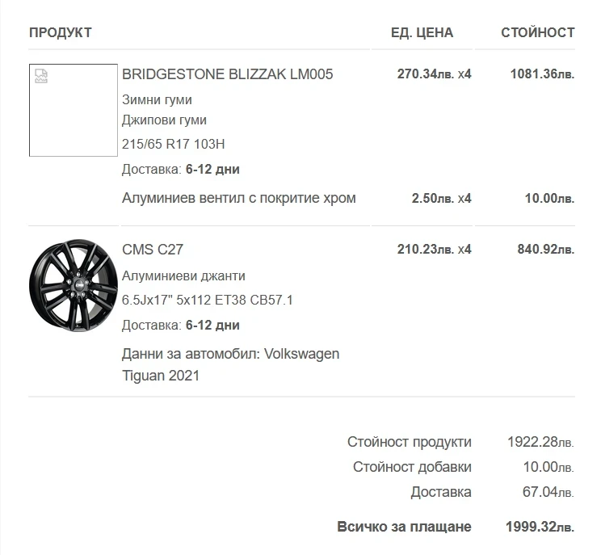Click the Алуминиев вентил с покритие хром add-on
The height and width of the screenshot is (555, 601).
pyautogui.click(x=238, y=198)
